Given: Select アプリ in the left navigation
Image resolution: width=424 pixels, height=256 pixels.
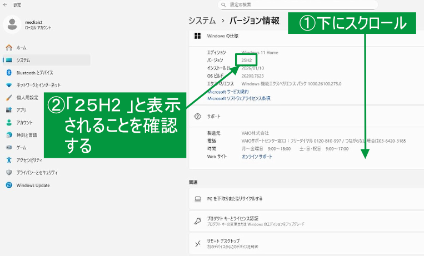Looking at the screenshot, I should pyautogui.click(x=21, y=110).
